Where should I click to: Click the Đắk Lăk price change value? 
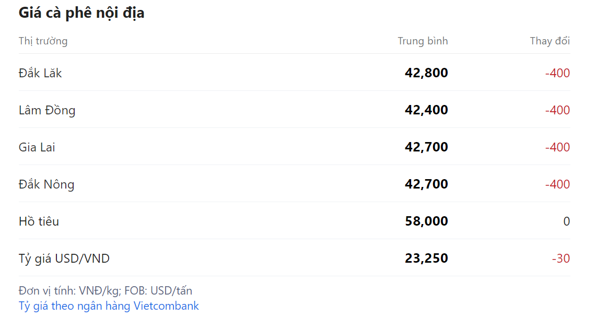pos(557,73)
